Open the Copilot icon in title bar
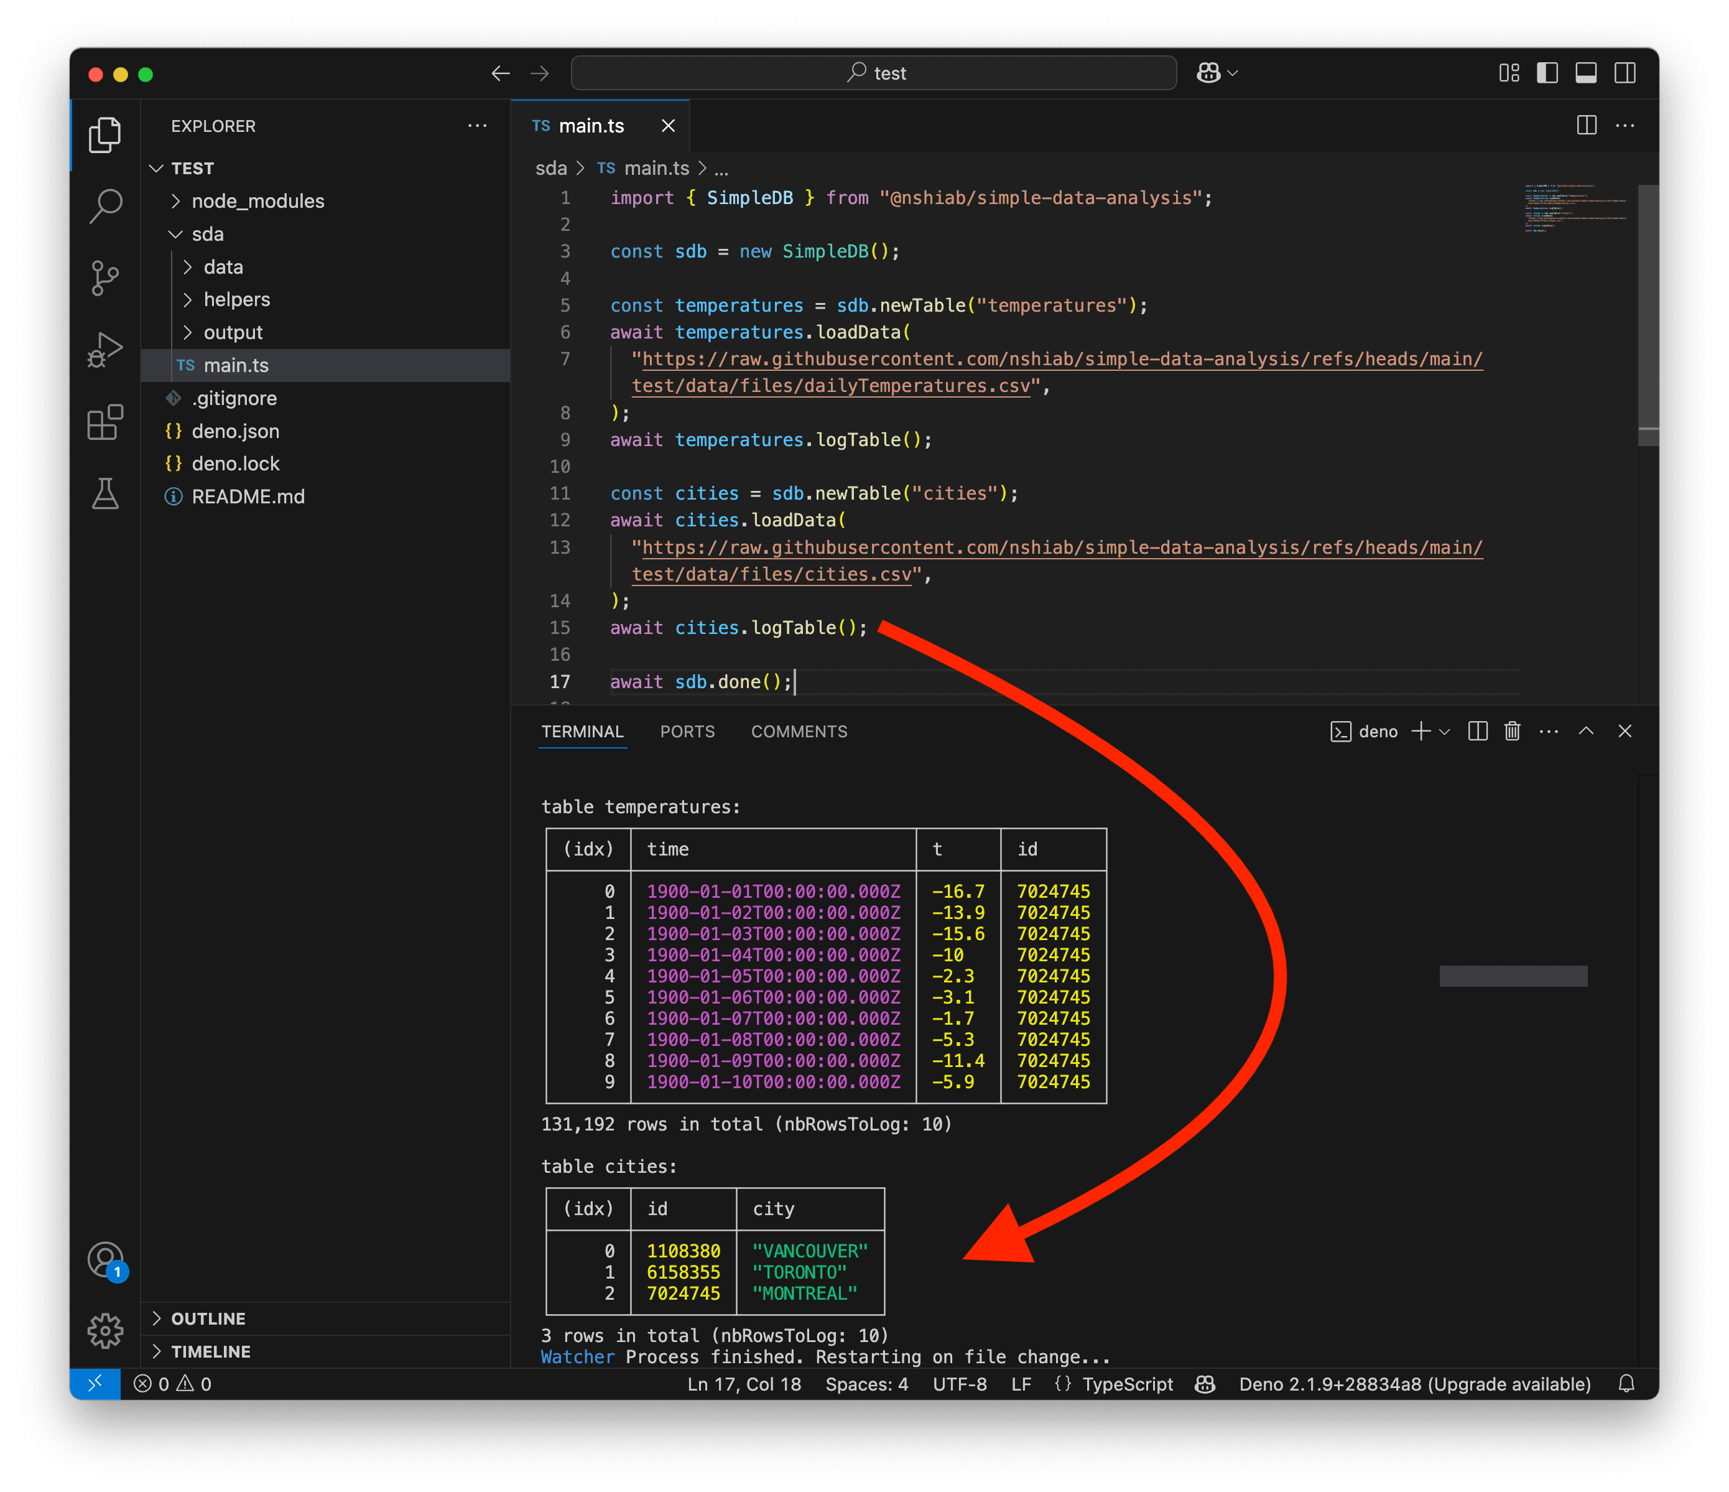 1208,73
